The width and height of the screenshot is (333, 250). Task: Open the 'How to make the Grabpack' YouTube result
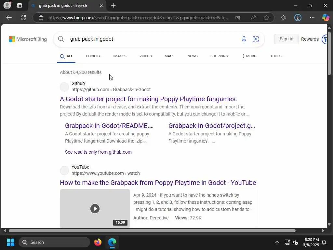click(x=158, y=183)
